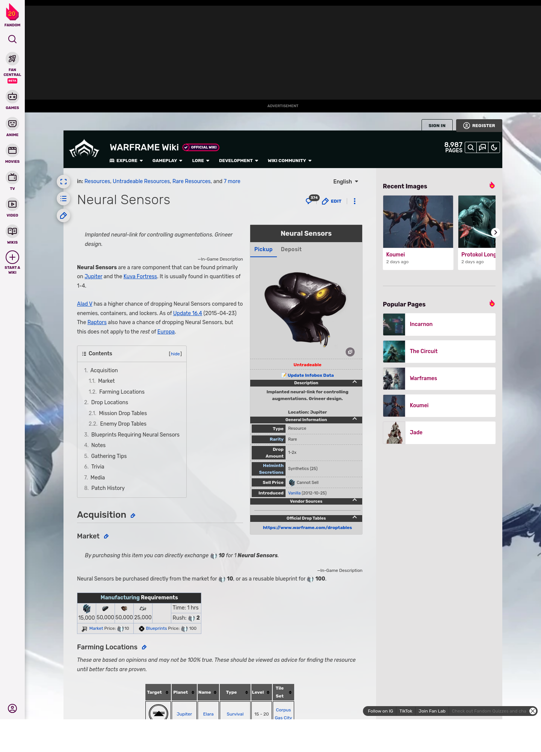Open the GAMEPLAY dropdown menu
541x752 pixels.
pyautogui.click(x=167, y=161)
